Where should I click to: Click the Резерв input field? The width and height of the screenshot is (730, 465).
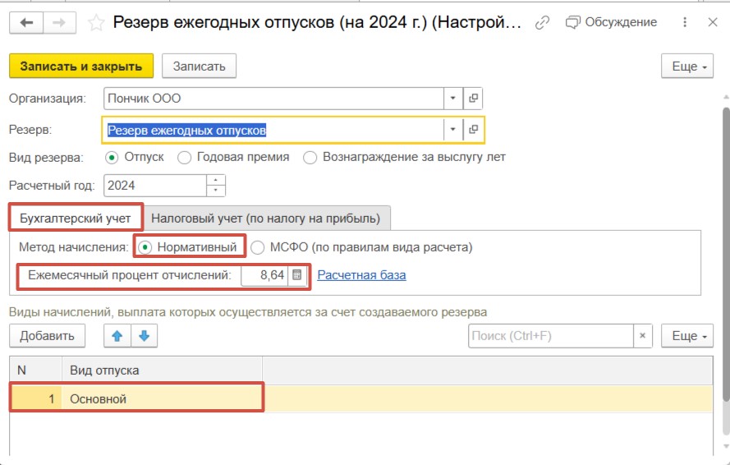(x=273, y=130)
